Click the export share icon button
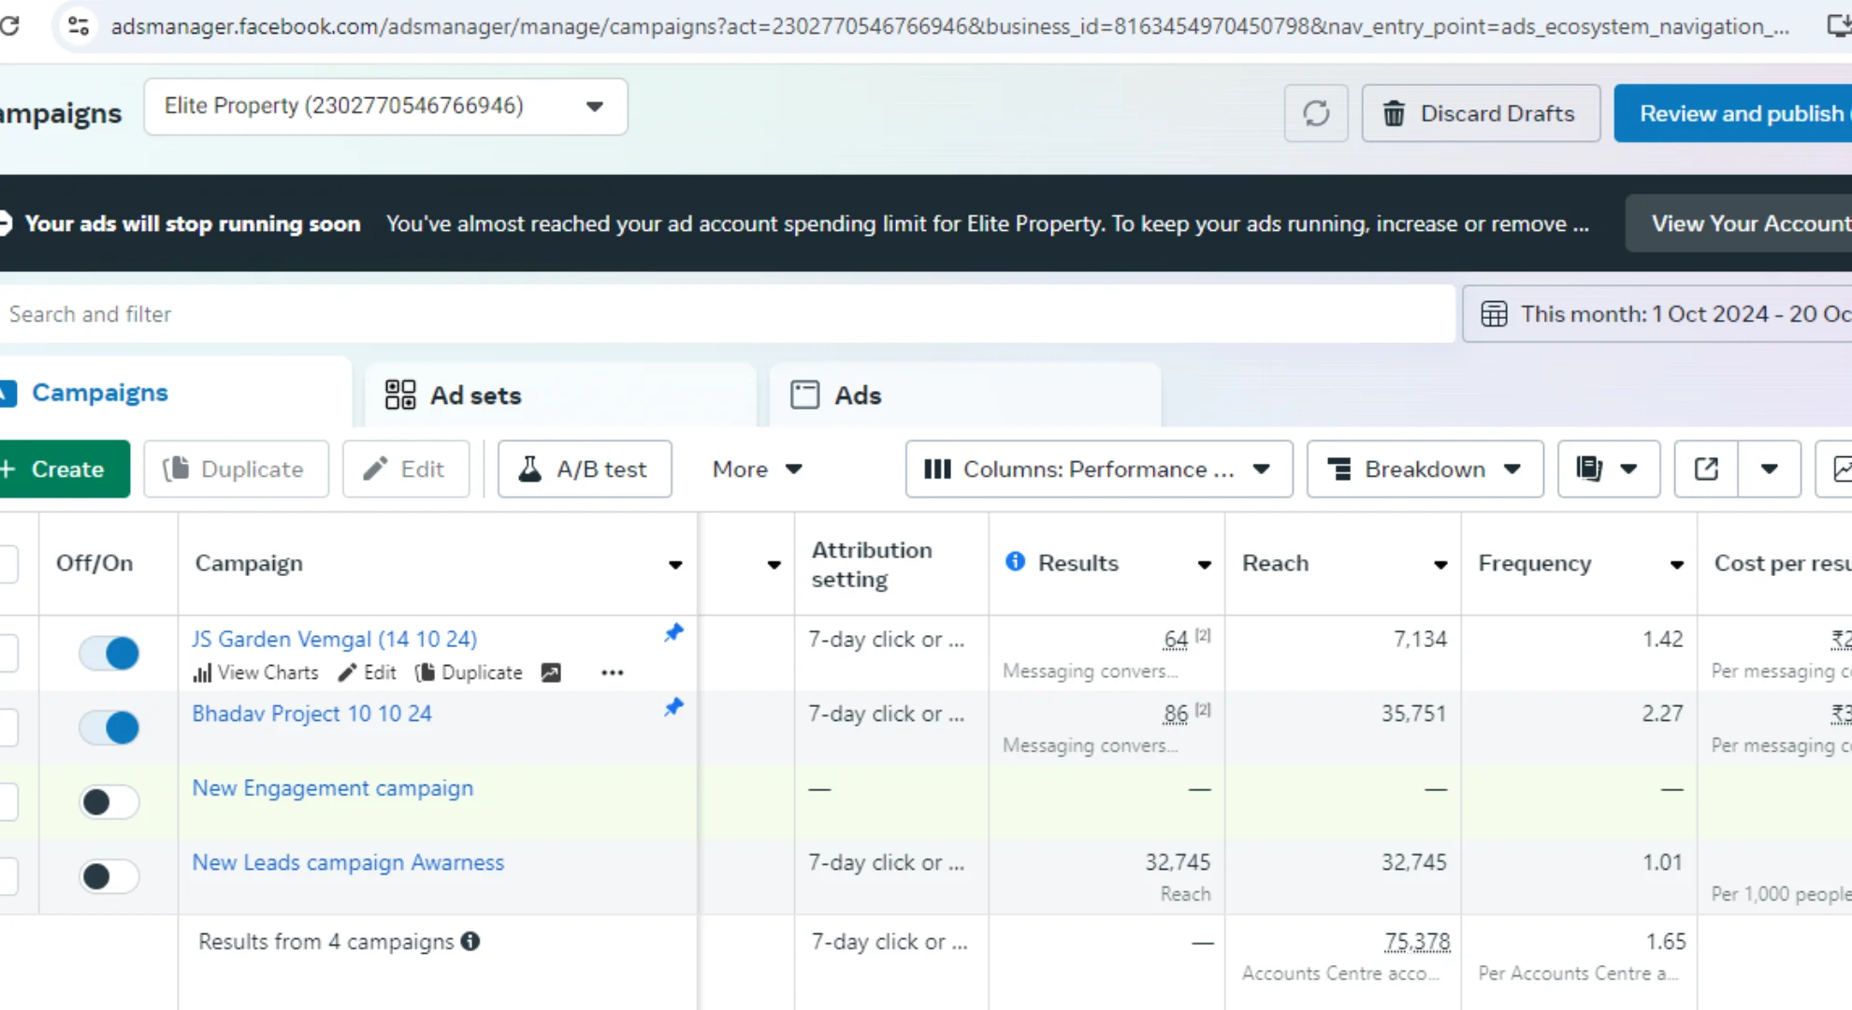Image resolution: width=1852 pixels, height=1010 pixels. (1706, 469)
